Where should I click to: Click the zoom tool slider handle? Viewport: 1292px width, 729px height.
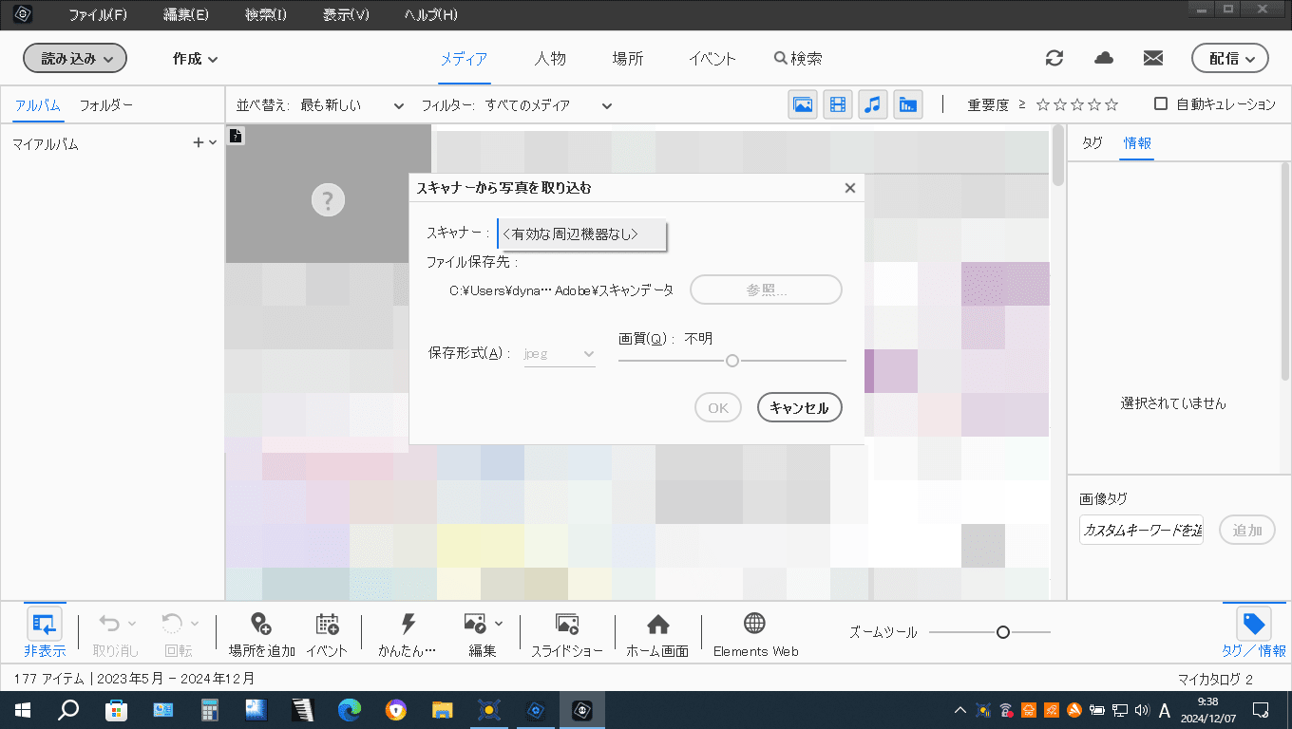point(1002,632)
